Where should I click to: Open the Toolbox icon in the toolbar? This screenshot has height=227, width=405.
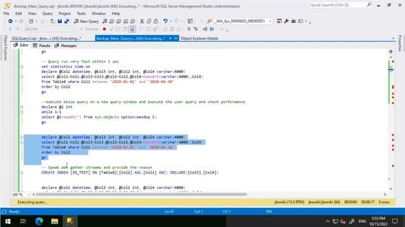click(x=293, y=21)
